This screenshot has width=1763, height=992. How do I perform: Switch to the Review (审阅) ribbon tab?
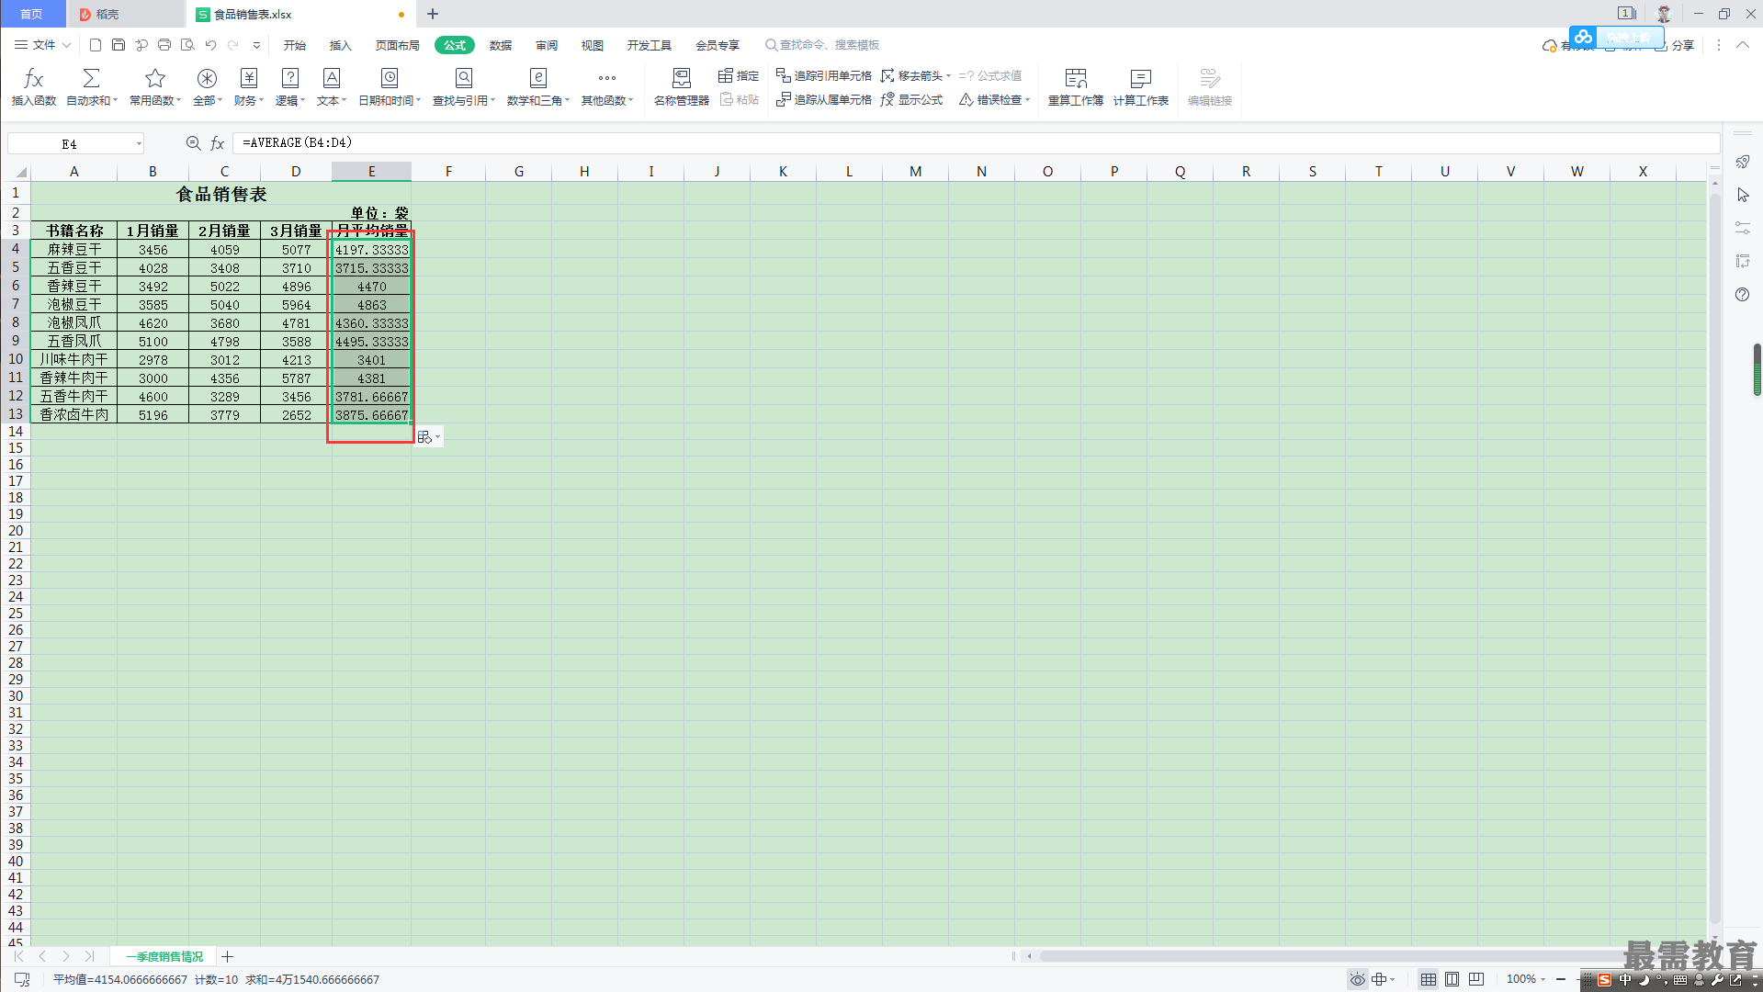pyautogui.click(x=547, y=45)
